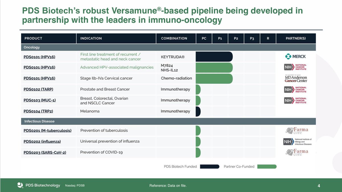Image resolution: width=342 pixels, height=192 pixels.
Task: Select the page number 4 indicator
Action: click(x=319, y=185)
